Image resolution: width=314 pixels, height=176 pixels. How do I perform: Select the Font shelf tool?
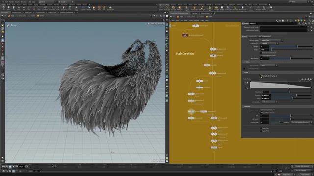pyautogui.click(x=70, y=8)
